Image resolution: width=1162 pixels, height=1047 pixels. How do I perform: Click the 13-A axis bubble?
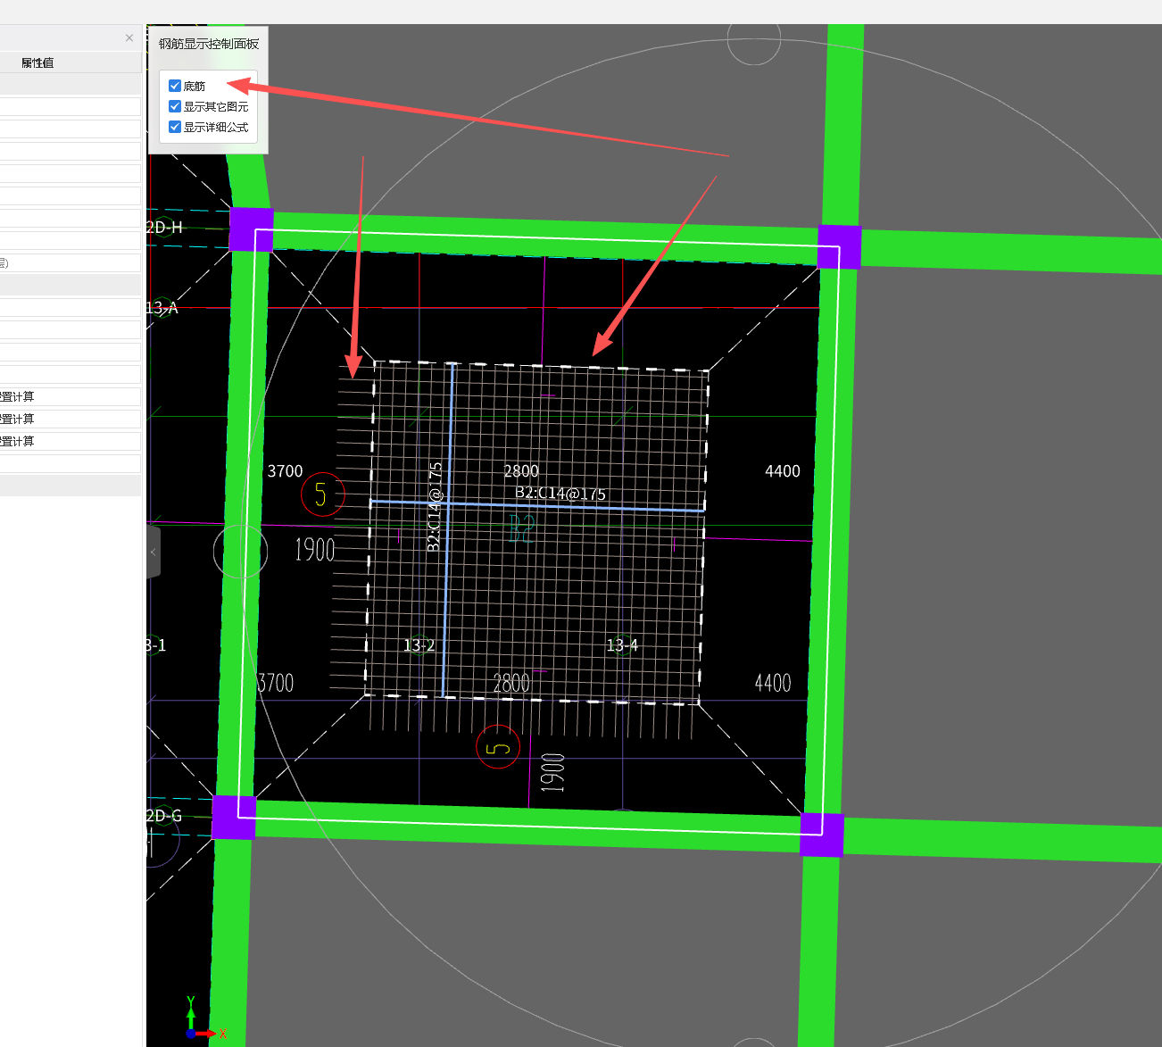pyautogui.click(x=162, y=308)
